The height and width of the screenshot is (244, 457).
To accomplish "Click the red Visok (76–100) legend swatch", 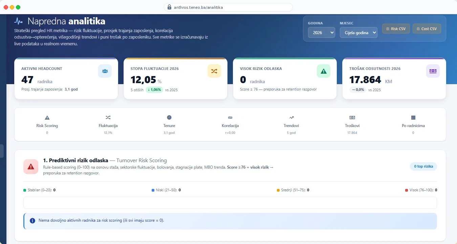I will tap(407, 190).
